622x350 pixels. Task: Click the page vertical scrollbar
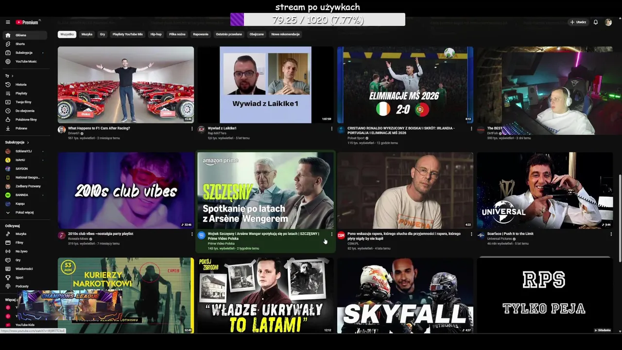620,218
